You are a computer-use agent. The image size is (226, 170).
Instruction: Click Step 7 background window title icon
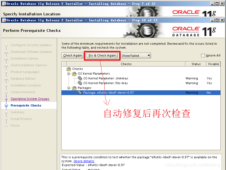coord(4,4)
